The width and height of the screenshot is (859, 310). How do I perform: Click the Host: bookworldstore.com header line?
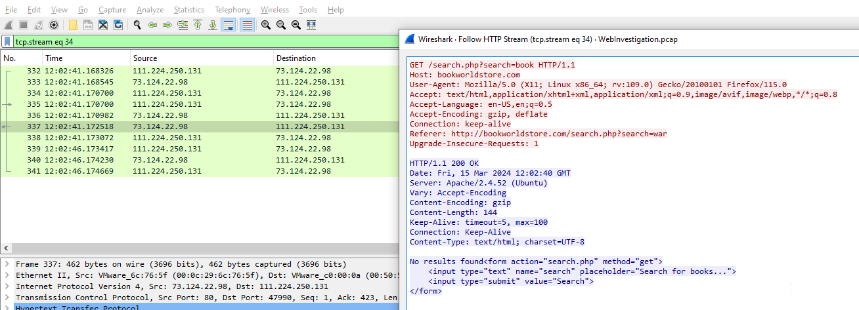(x=464, y=75)
